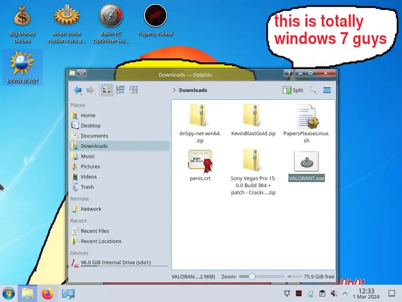Viewport: 402px width, 302px height.
Task: Open Videos in Places panel
Action: pyautogui.click(x=119, y=177)
